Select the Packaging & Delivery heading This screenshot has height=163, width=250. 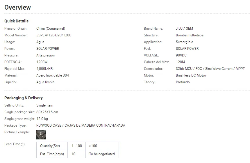(x=24, y=98)
